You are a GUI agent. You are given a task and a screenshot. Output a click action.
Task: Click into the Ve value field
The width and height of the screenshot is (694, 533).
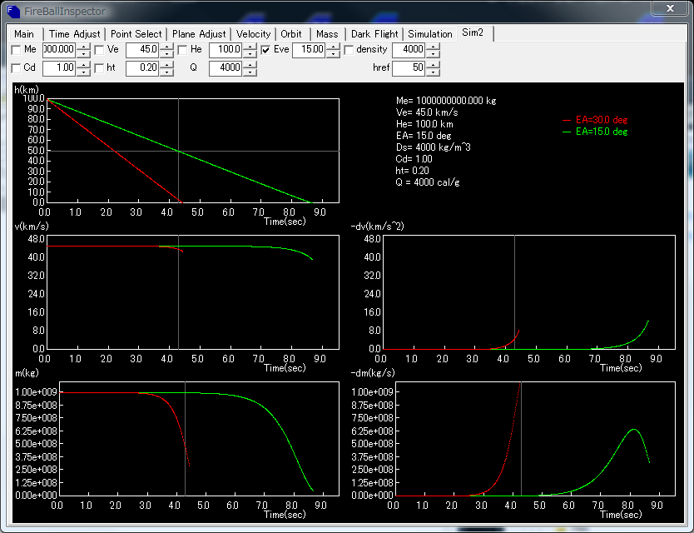(x=141, y=50)
